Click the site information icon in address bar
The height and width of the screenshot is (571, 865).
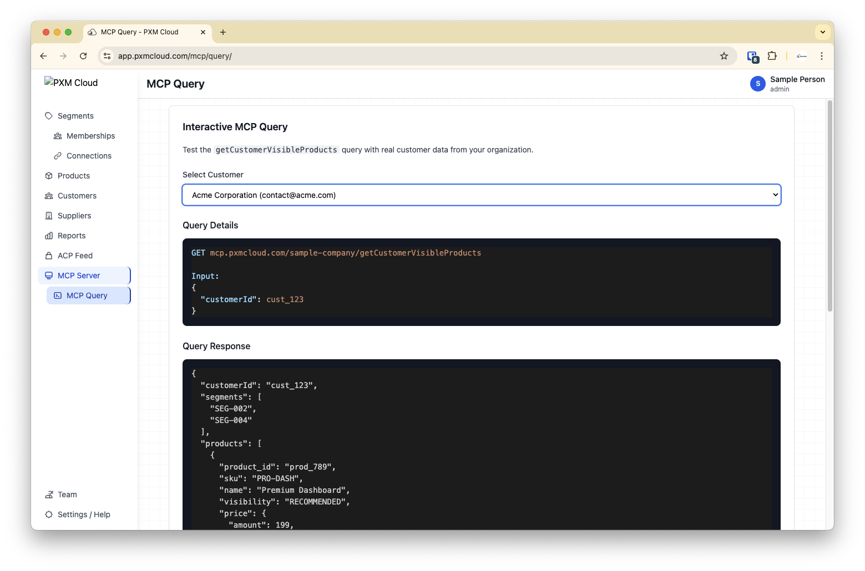pos(108,56)
